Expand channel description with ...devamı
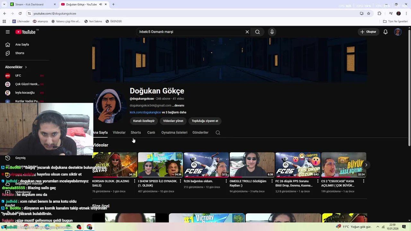The image size is (411, 231). pos(178,106)
